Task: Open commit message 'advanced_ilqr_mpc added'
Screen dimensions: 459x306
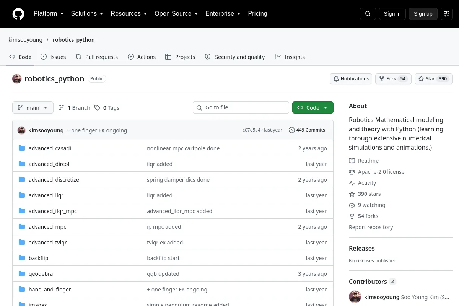Action: click(179, 211)
